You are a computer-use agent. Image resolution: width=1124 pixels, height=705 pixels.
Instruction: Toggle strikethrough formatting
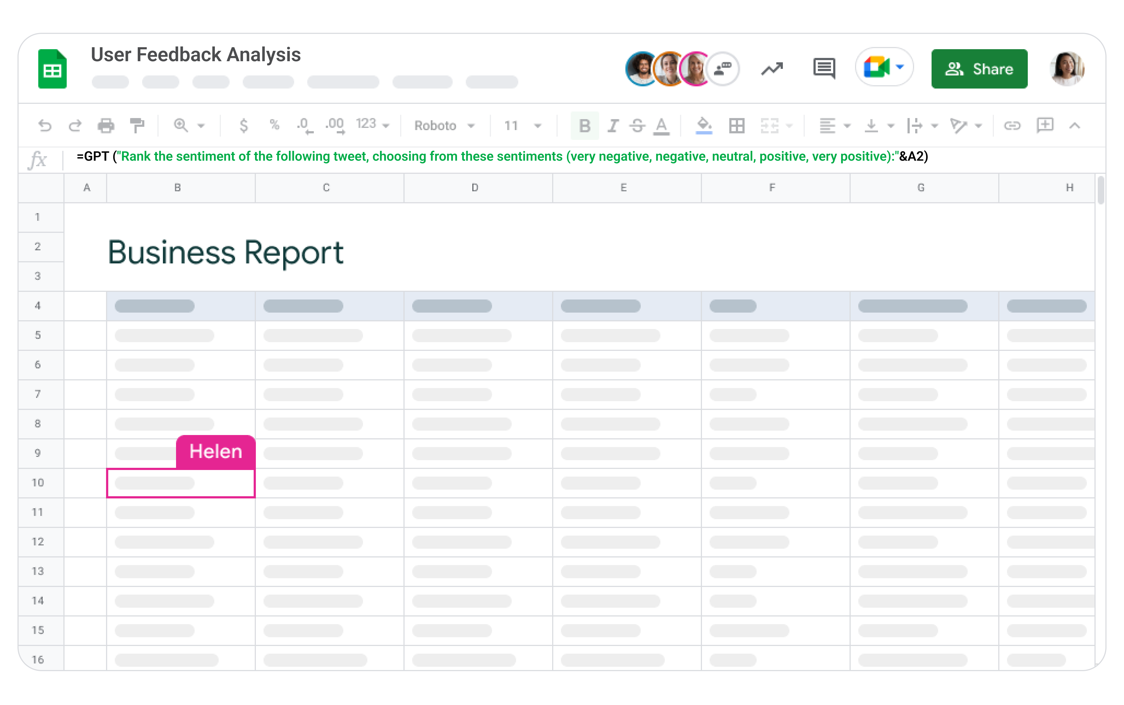tap(637, 125)
